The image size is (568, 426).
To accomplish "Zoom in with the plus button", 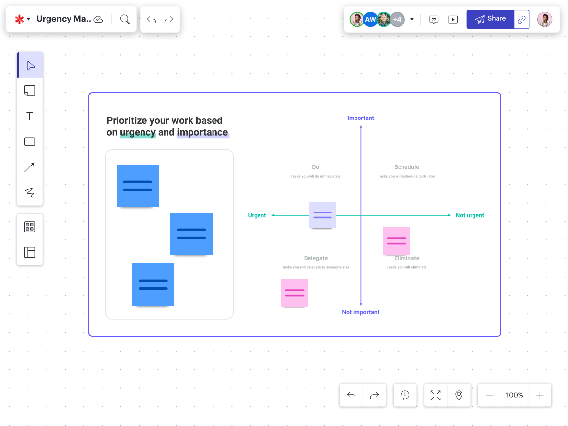I will pos(540,395).
